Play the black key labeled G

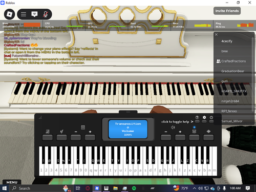click(x=162, y=155)
